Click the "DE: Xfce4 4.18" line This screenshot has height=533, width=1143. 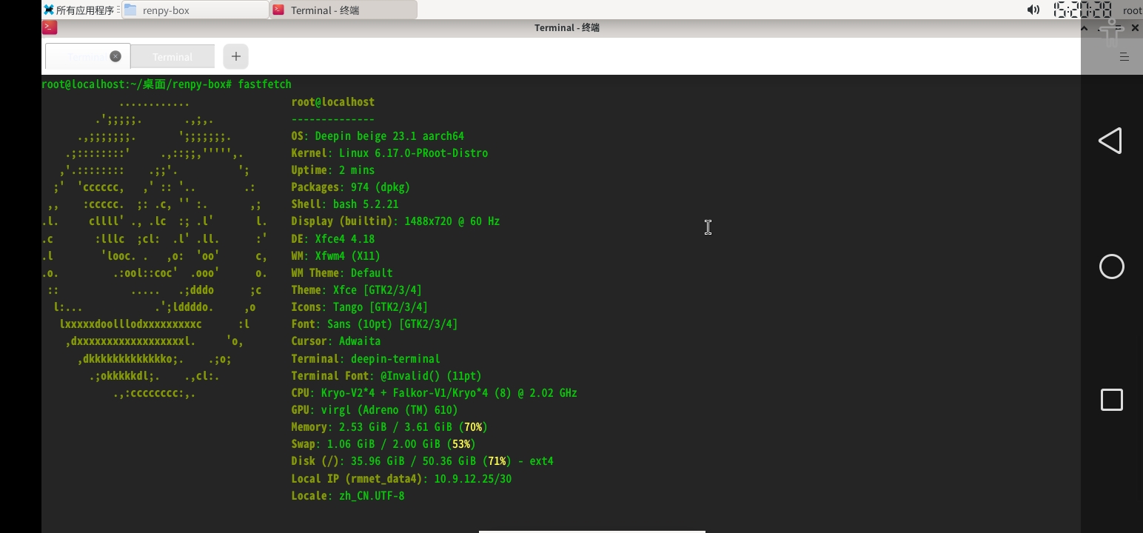[333, 238]
